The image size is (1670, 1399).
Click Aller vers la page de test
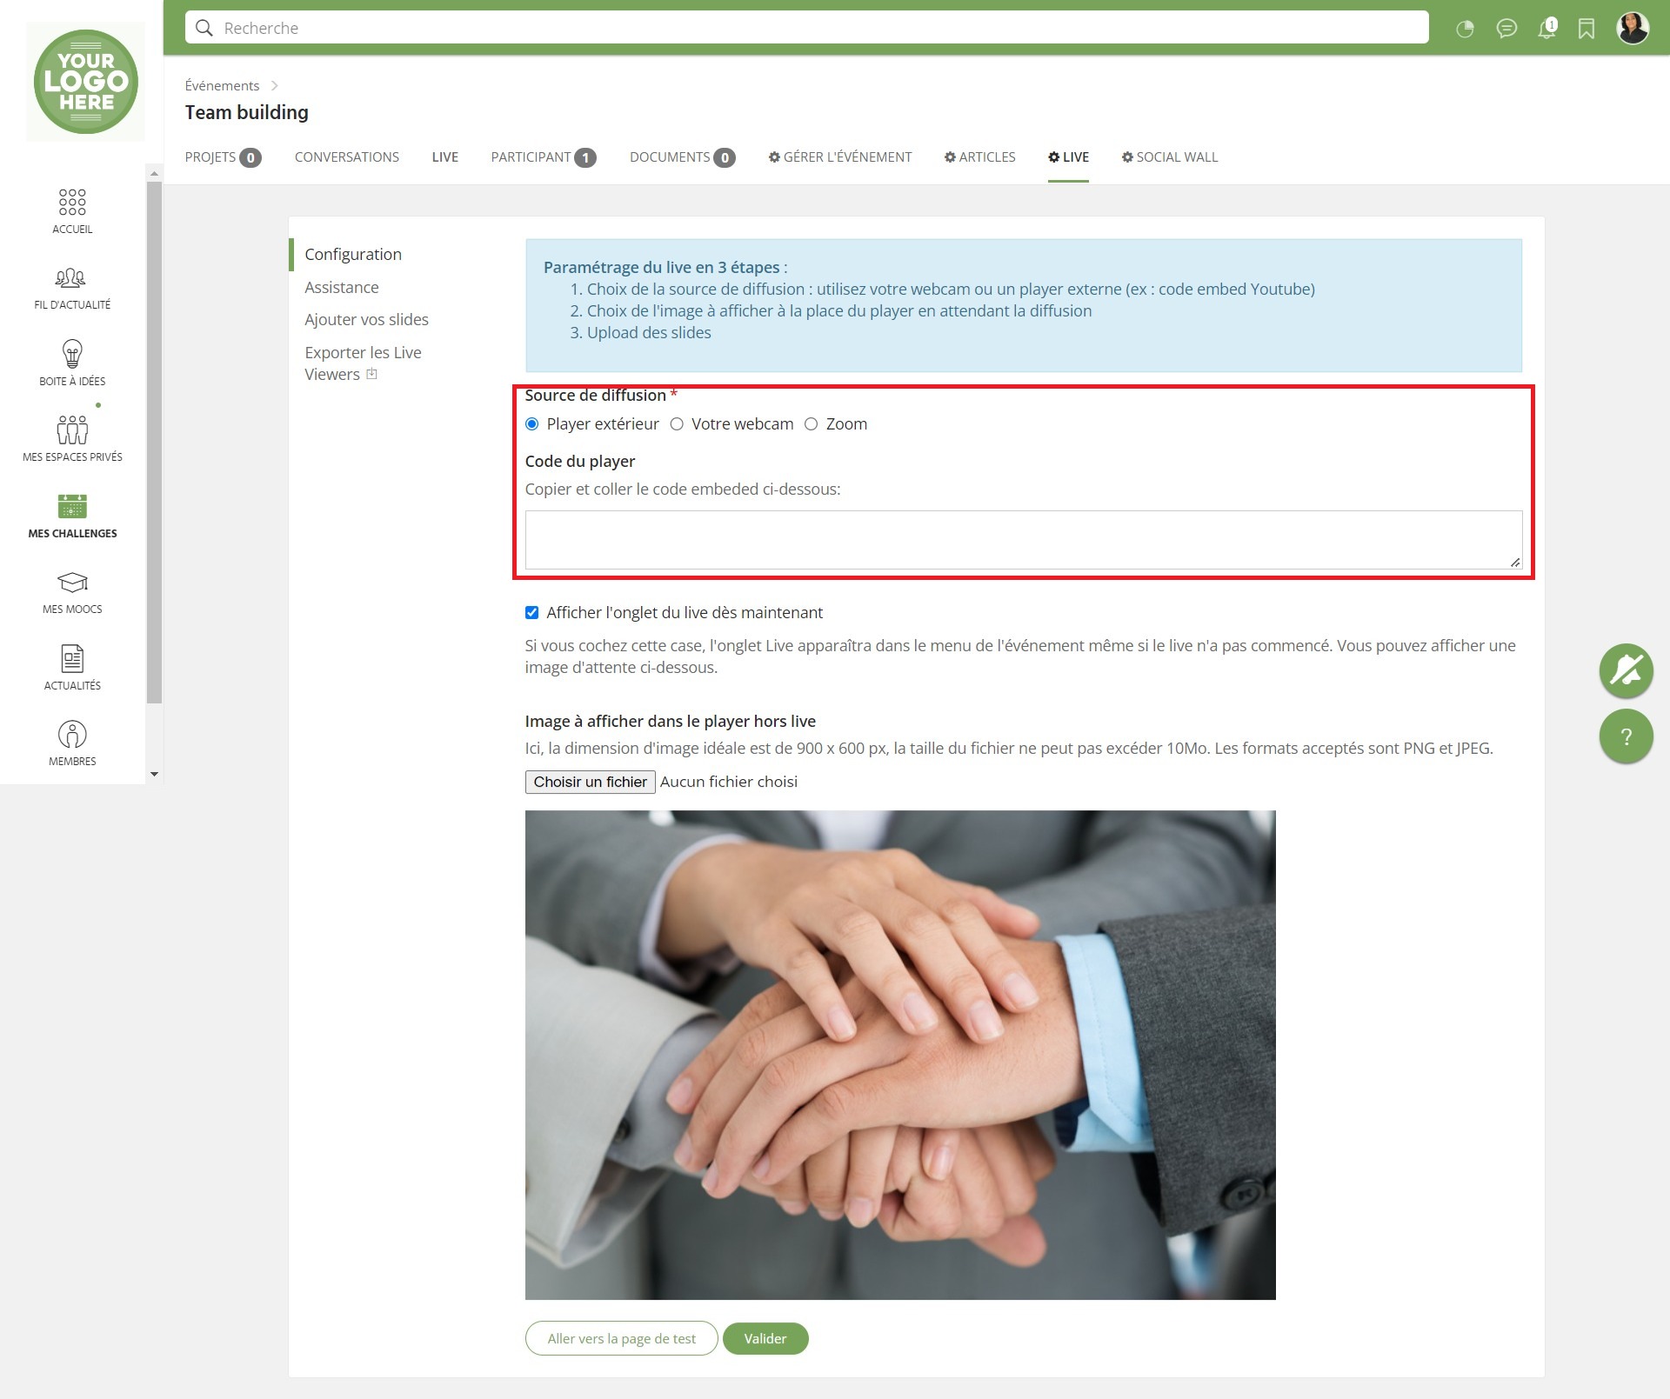coord(621,1339)
